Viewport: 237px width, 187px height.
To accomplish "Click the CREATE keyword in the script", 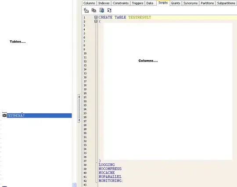I will point(105,17).
